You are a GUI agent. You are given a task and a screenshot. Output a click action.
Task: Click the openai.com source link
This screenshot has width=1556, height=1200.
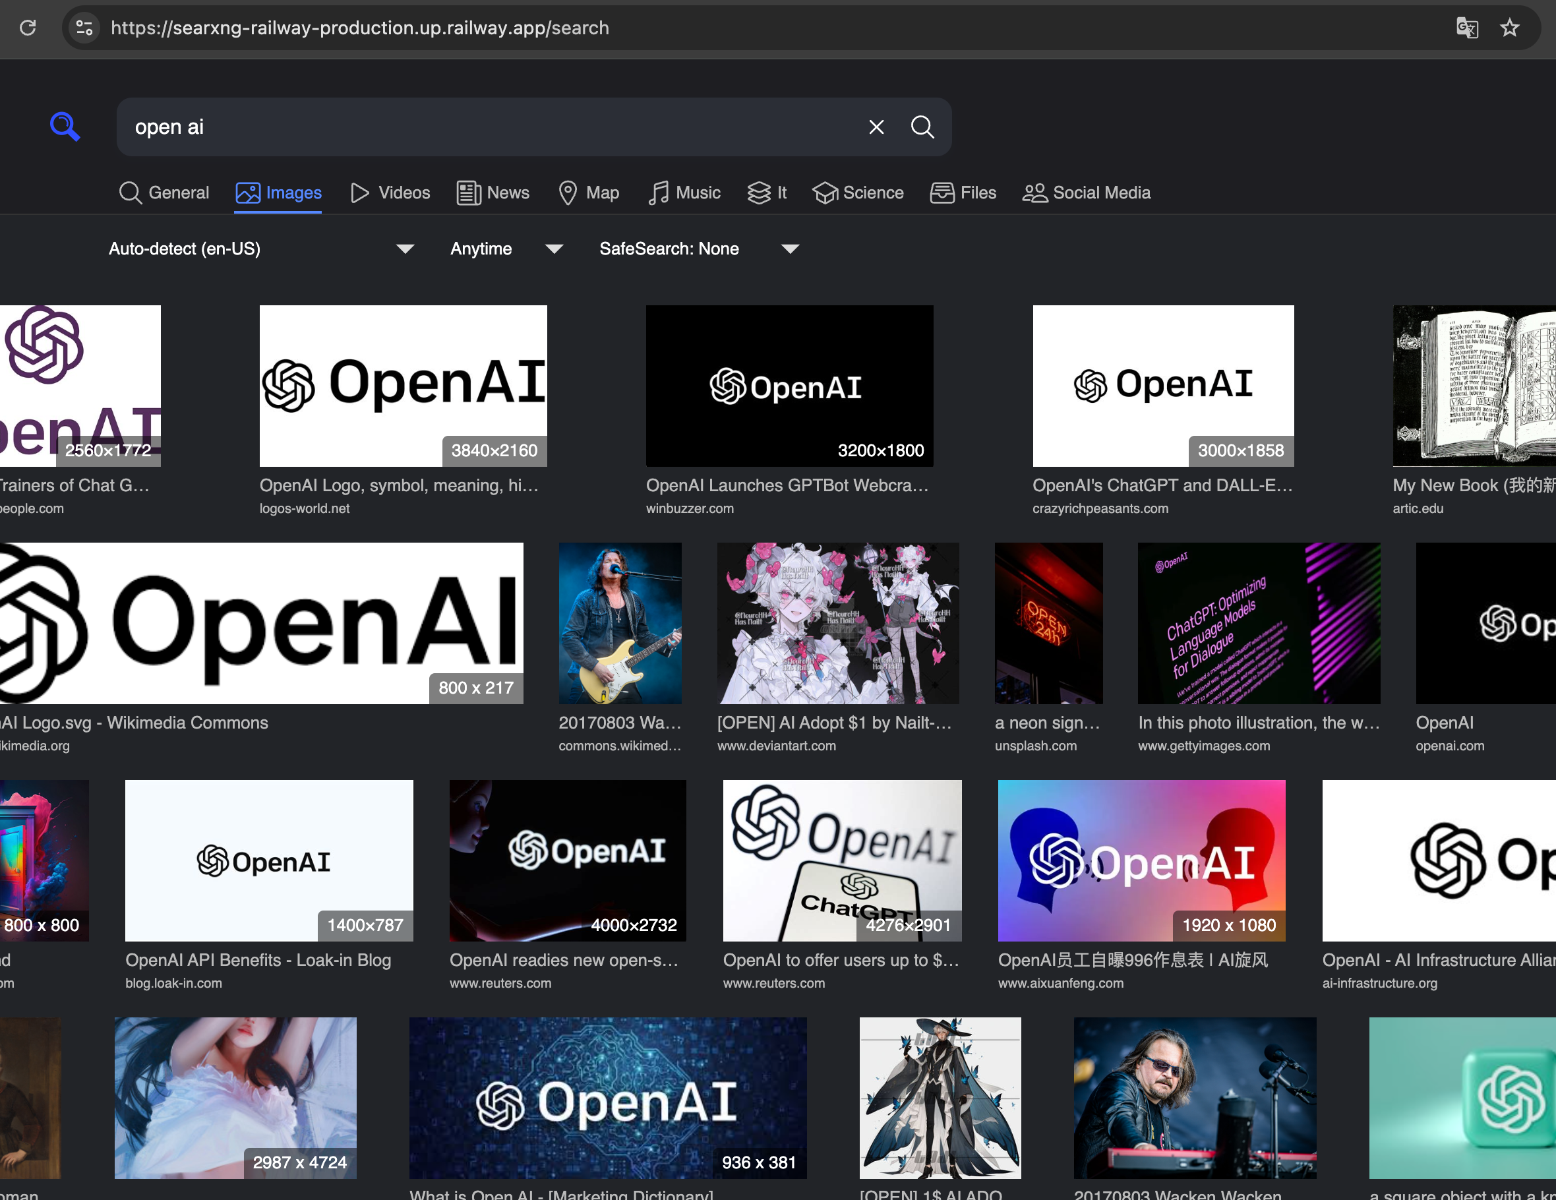point(1450,746)
